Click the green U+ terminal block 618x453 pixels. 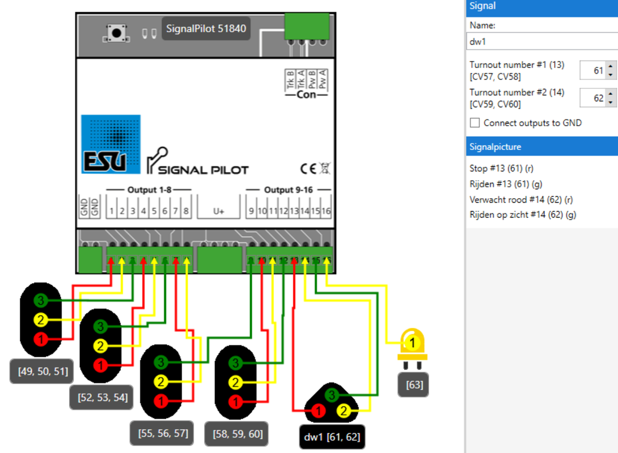[219, 259]
